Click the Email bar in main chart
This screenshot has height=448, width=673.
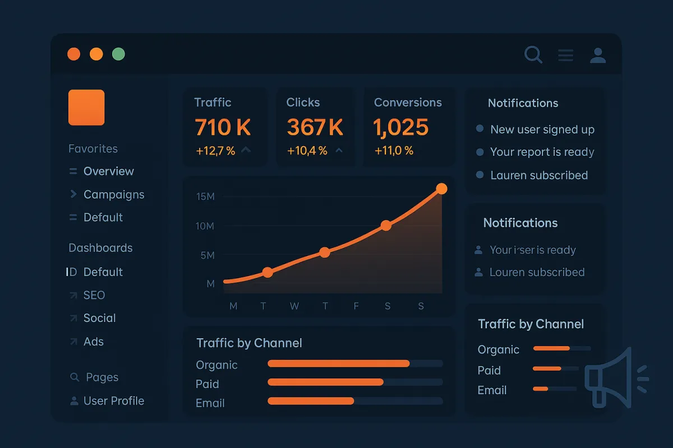(311, 401)
